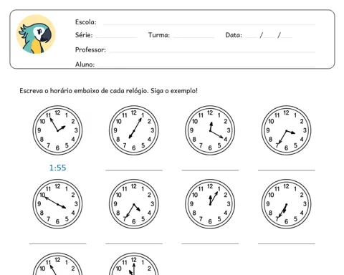Image resolution: width=344 pixels, height=275 pixels.
Task: Click the instruction text 'Escreva o horário embaixo'
Action: 59,91
